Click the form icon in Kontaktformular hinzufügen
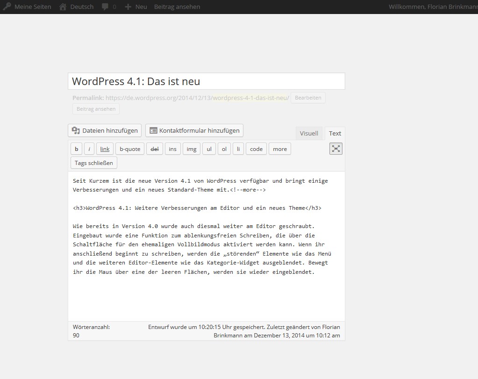Image resolution: width=478 pixels, height=379 pixels. 153,130
